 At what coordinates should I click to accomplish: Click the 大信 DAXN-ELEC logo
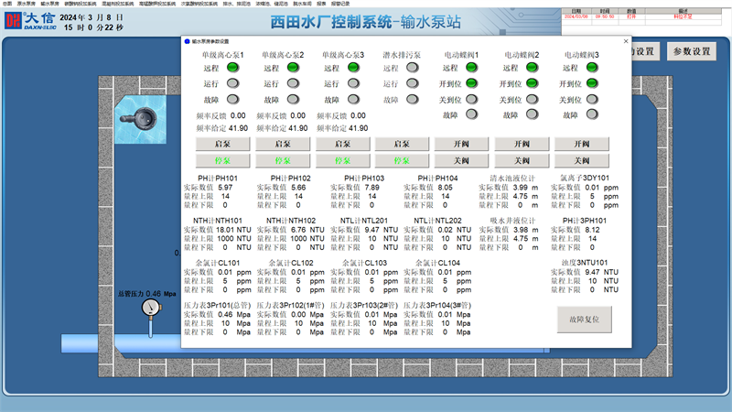point(29,20)
